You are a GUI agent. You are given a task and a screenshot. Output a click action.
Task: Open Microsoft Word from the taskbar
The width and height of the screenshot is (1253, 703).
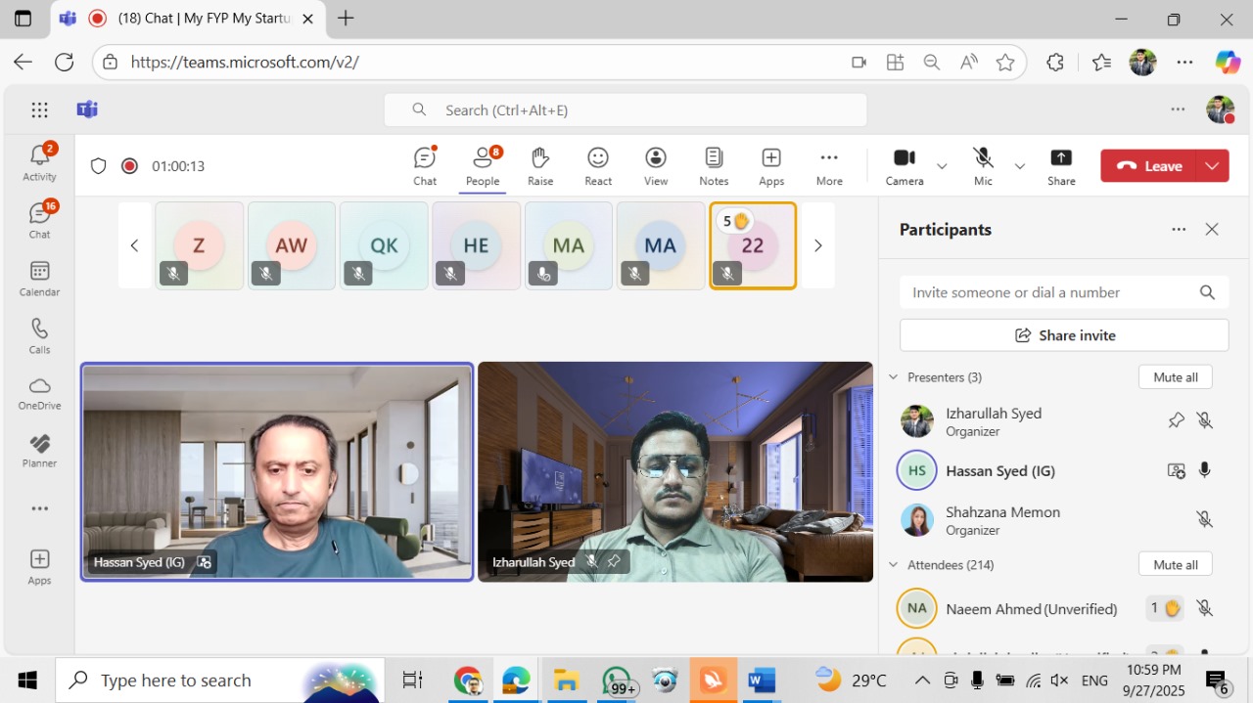[762, 681]
